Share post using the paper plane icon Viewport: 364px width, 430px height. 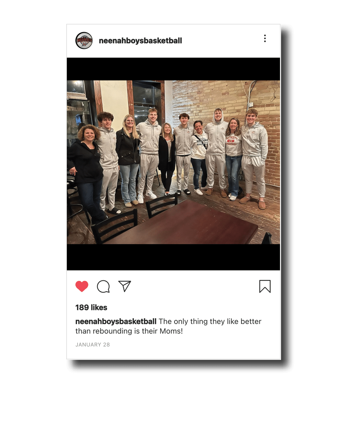click(125, 286)
